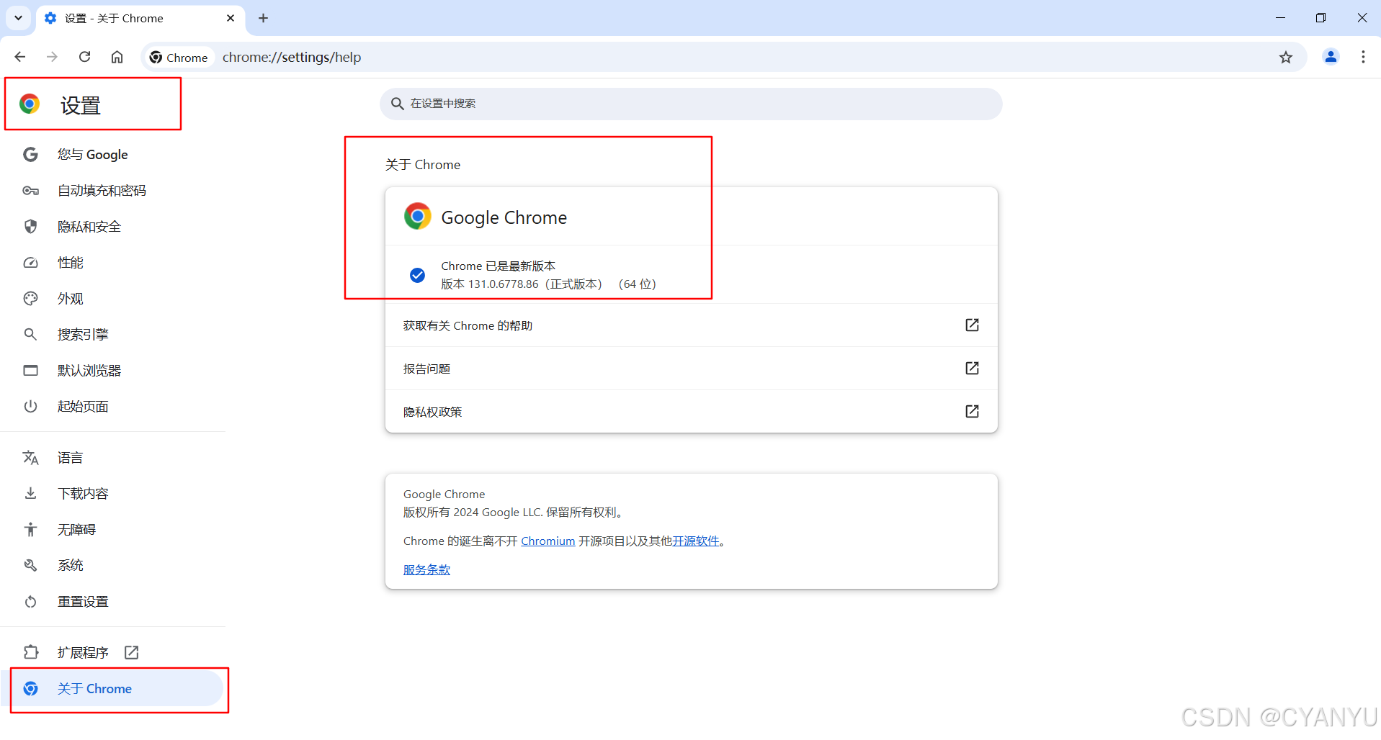Click the accessibility figure icon
Screen dimensions: 1381x740
(30, 529)
